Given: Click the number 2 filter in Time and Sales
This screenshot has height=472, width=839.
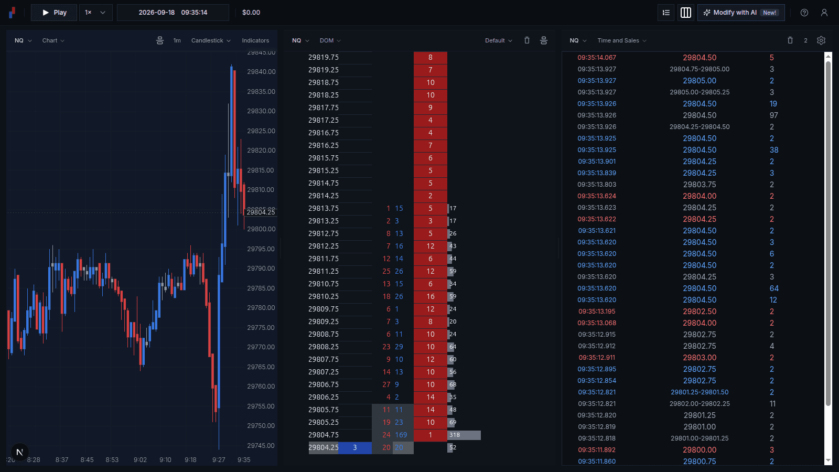Looking at the screenshot, I should (805, 40).
